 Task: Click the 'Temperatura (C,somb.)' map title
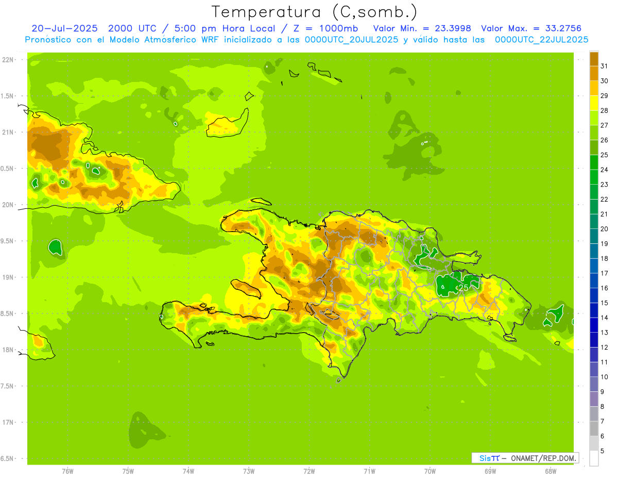(x=315, y=12)
